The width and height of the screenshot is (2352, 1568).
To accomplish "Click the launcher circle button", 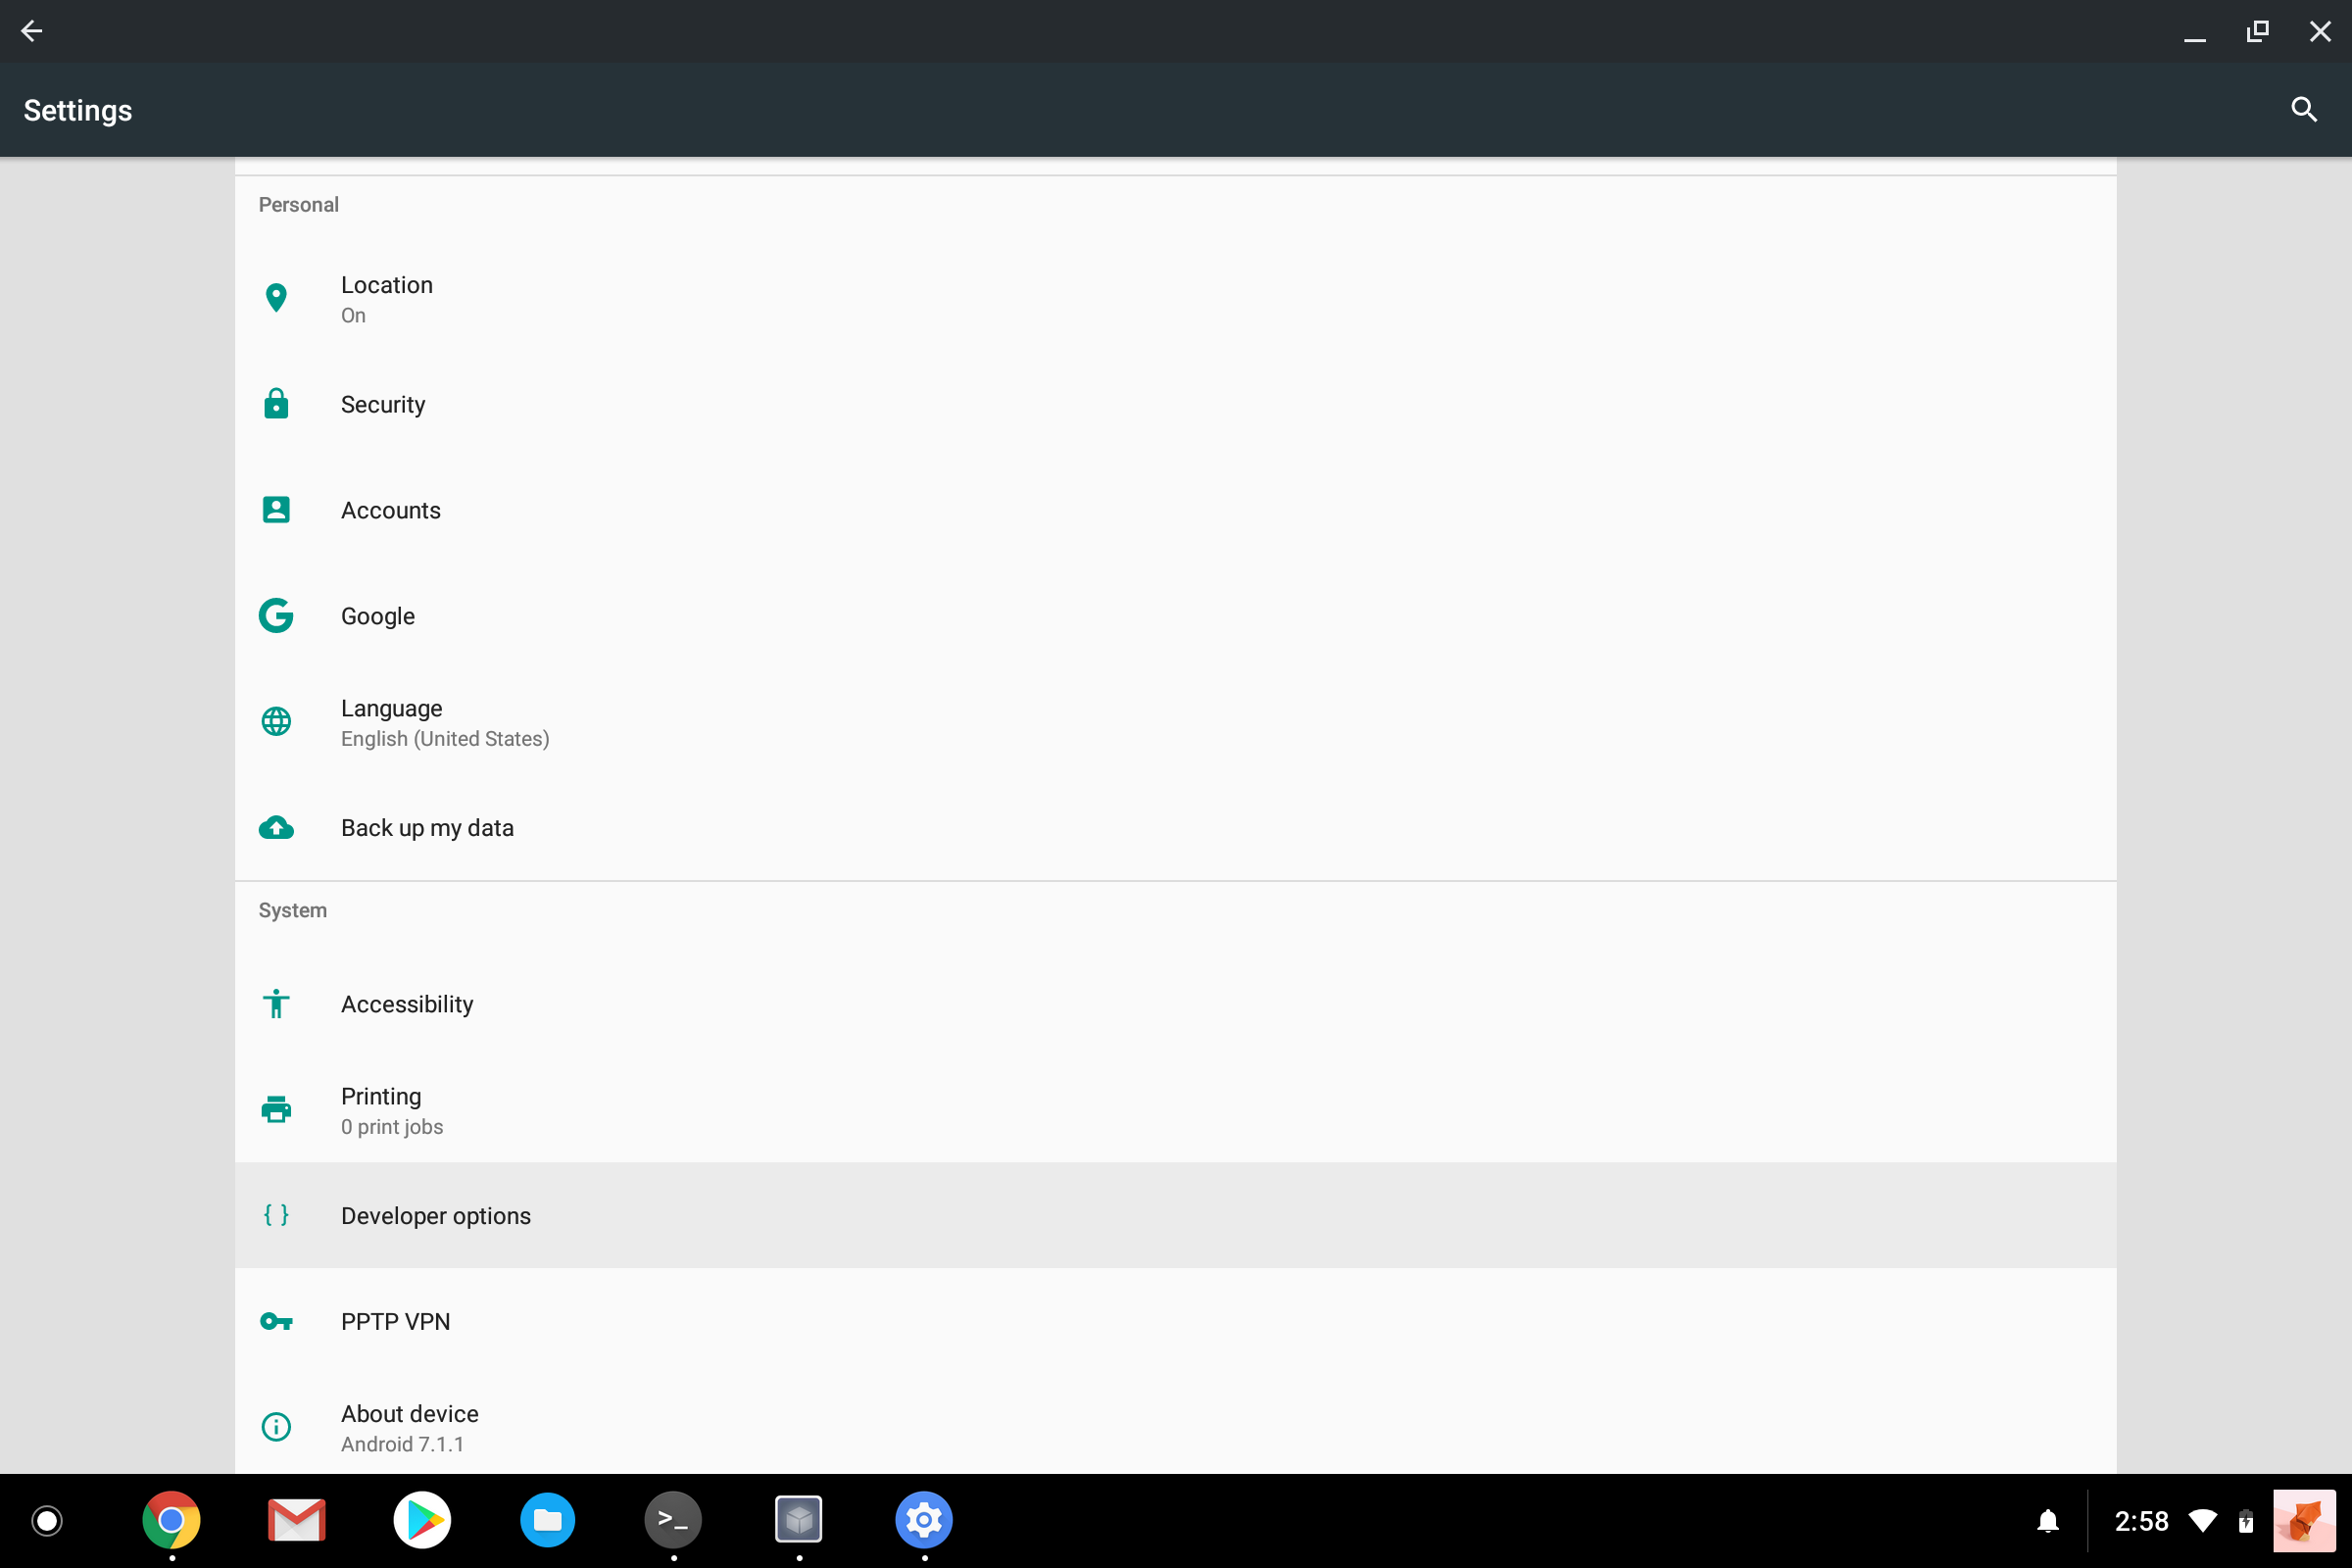I will 47,1520.
